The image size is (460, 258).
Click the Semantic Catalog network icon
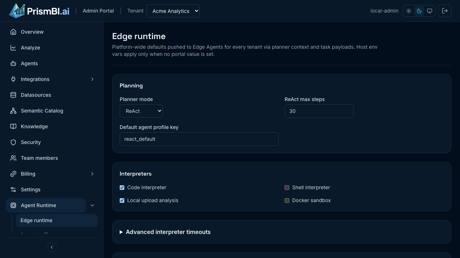pos(13,111)
